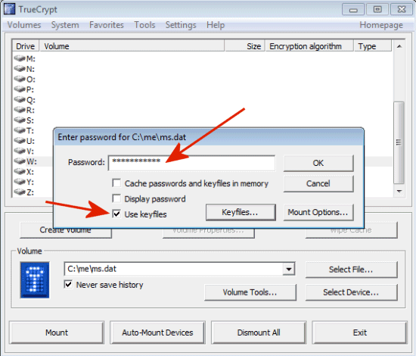Select the S: drive icon

(20, 120)
